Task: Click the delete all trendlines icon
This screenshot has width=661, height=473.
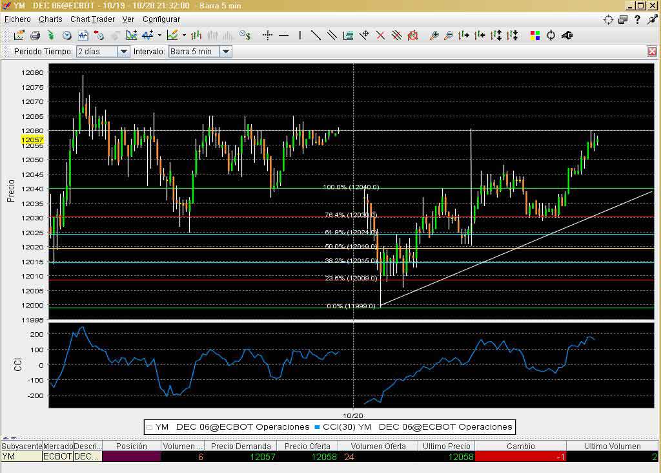Action: [x=396, y=36]
